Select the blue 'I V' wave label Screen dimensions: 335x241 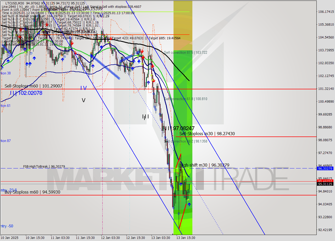[83, 88]
